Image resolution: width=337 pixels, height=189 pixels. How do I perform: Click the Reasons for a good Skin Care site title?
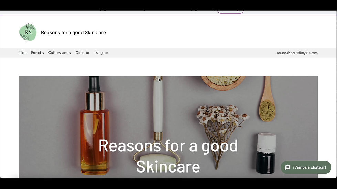(x=73, y=32)
